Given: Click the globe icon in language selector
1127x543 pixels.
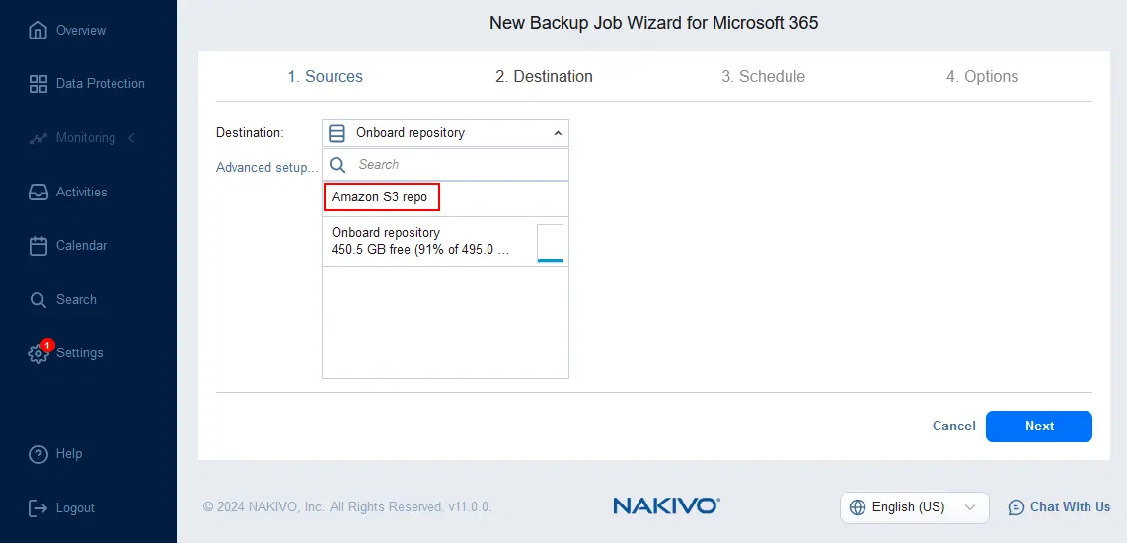Looking at the screenshot, I should [x=858, y=507].
